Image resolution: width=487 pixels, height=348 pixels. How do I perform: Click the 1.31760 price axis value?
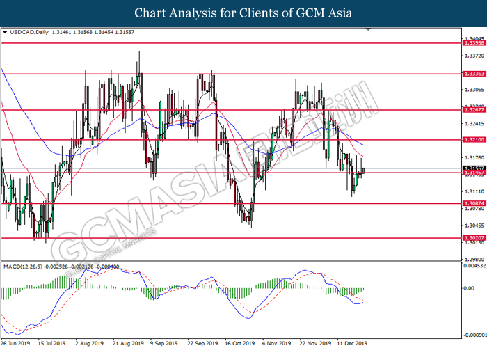[x=474, y=158]
